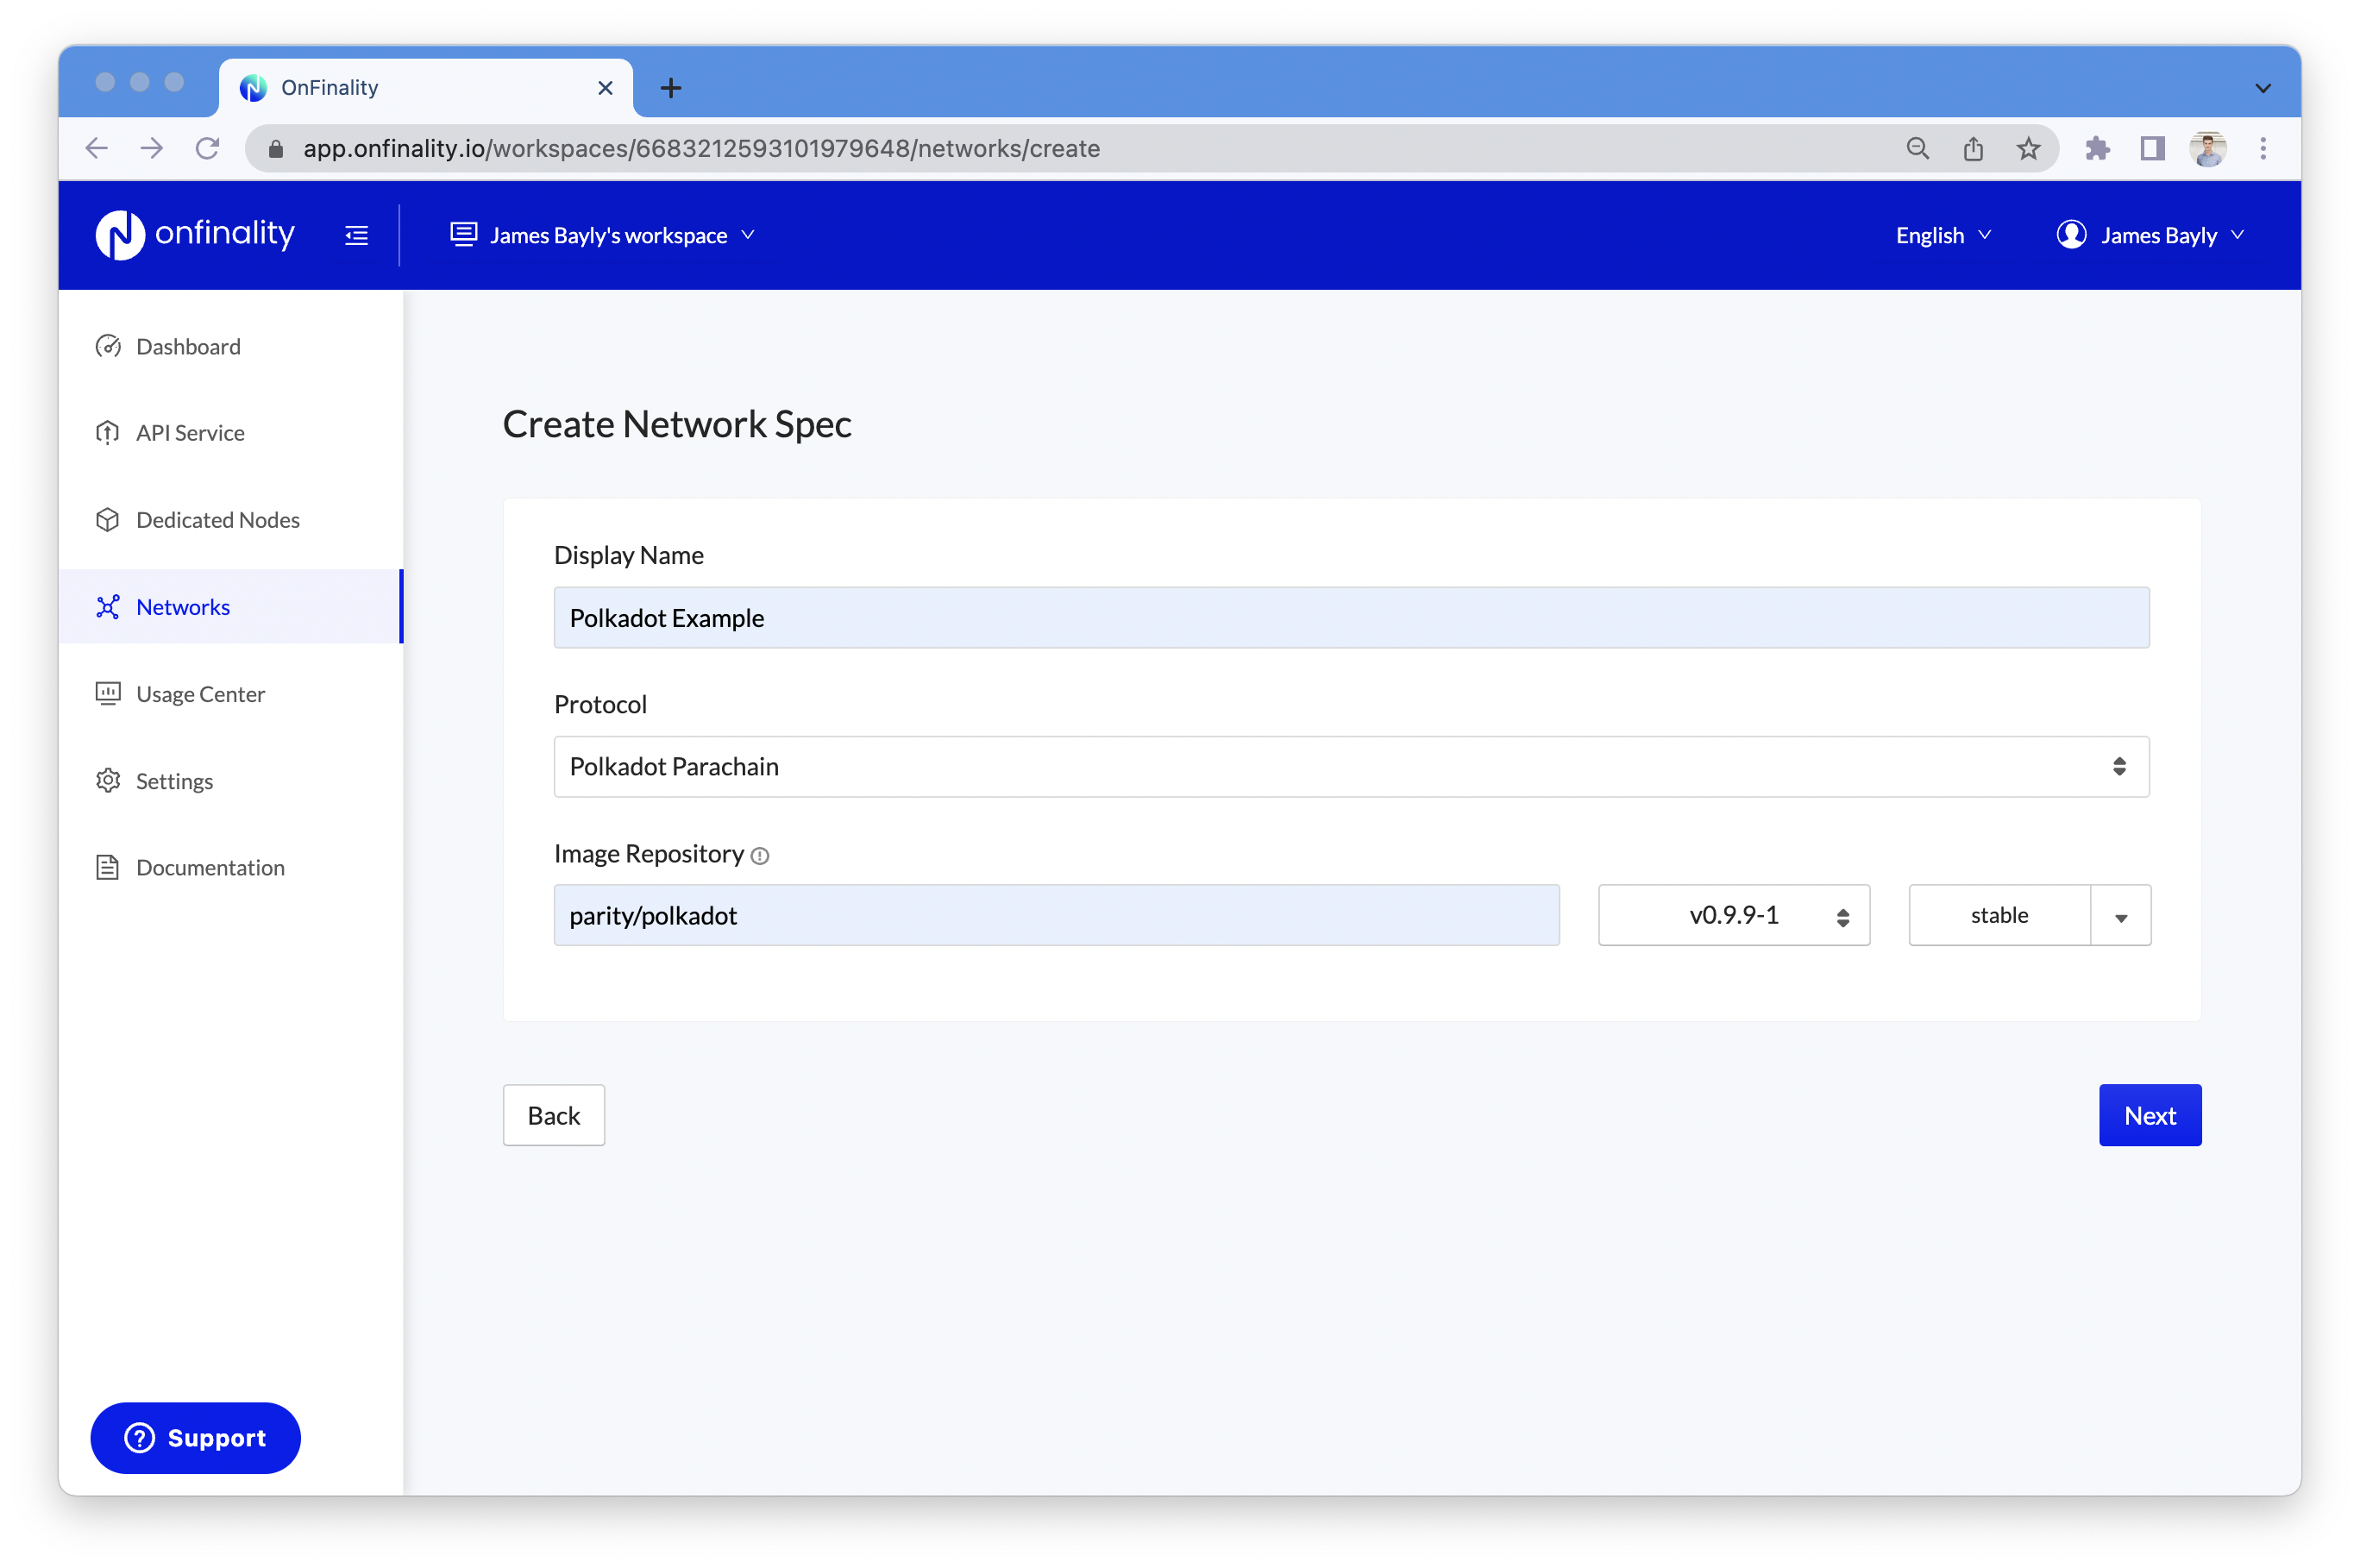Click the browser zoom magnifier icon
2360x1568 pixels.
click(x=1917, y=149)
